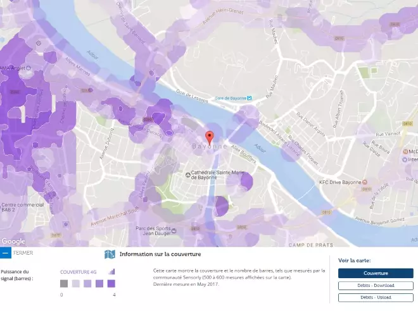Image resolution: width=418 pixels, height=311 pixels.
Task: Click the grey zero-bar legend swatch
Action: [64, 284]
